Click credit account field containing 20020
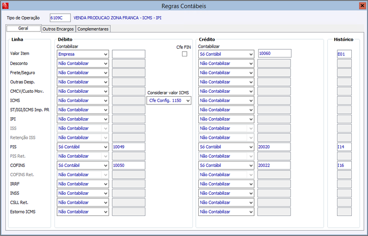 coord(274,147)
